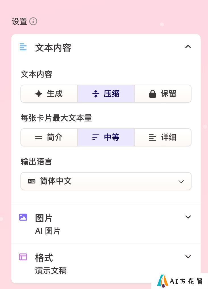Click the lock icon on 保留
This screenshot has height=289, width=208.
coord(153,94)
